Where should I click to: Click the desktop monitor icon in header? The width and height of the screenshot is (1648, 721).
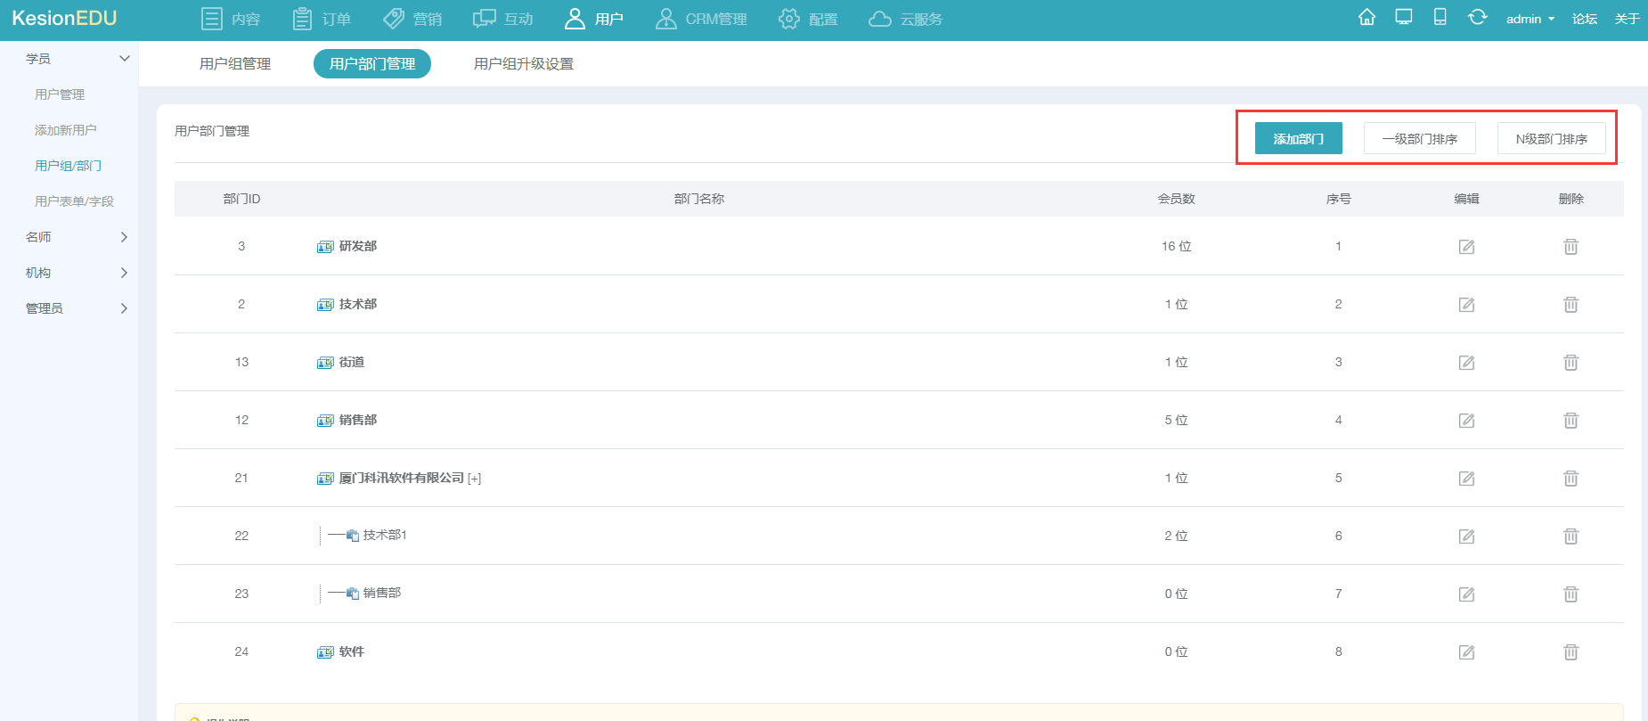1404,18
